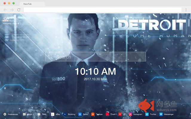Open the Apps grid icon
Viewport: 191px width, 119px height.
[24, 114]
